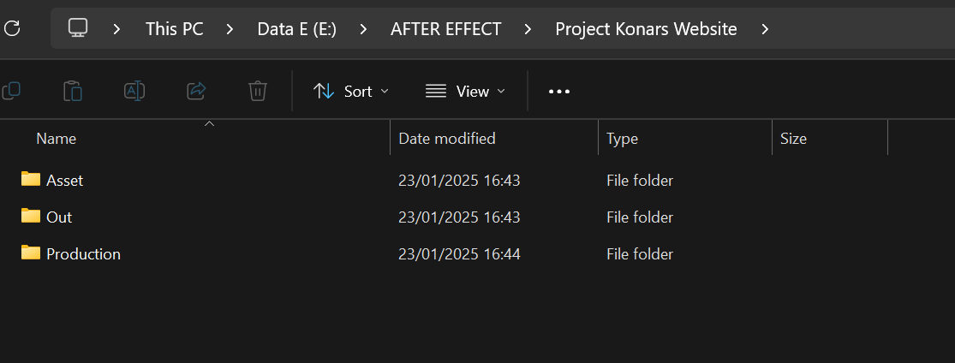Go to AFTER EFFECT breadcrumb folder
The width and height of the screenshot is (955, 363).
point(446,28)
